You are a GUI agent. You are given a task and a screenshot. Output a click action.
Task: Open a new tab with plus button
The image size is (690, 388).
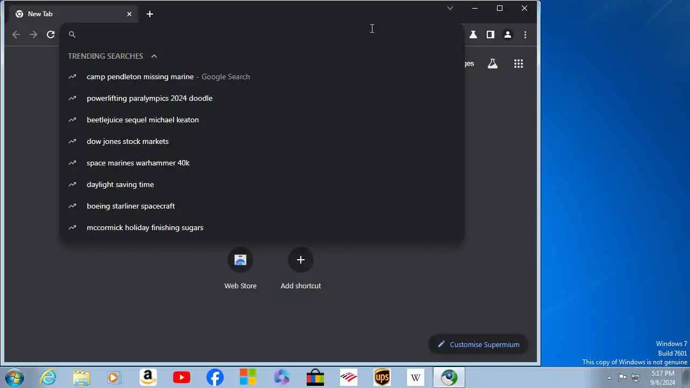coord(150,14)
